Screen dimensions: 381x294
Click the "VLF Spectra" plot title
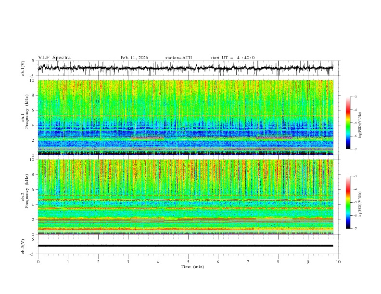click(54, 58)
